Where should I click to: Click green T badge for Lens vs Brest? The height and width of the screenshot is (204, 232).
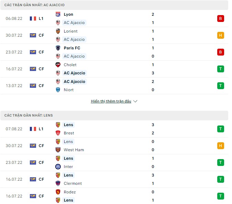(221, 129)
